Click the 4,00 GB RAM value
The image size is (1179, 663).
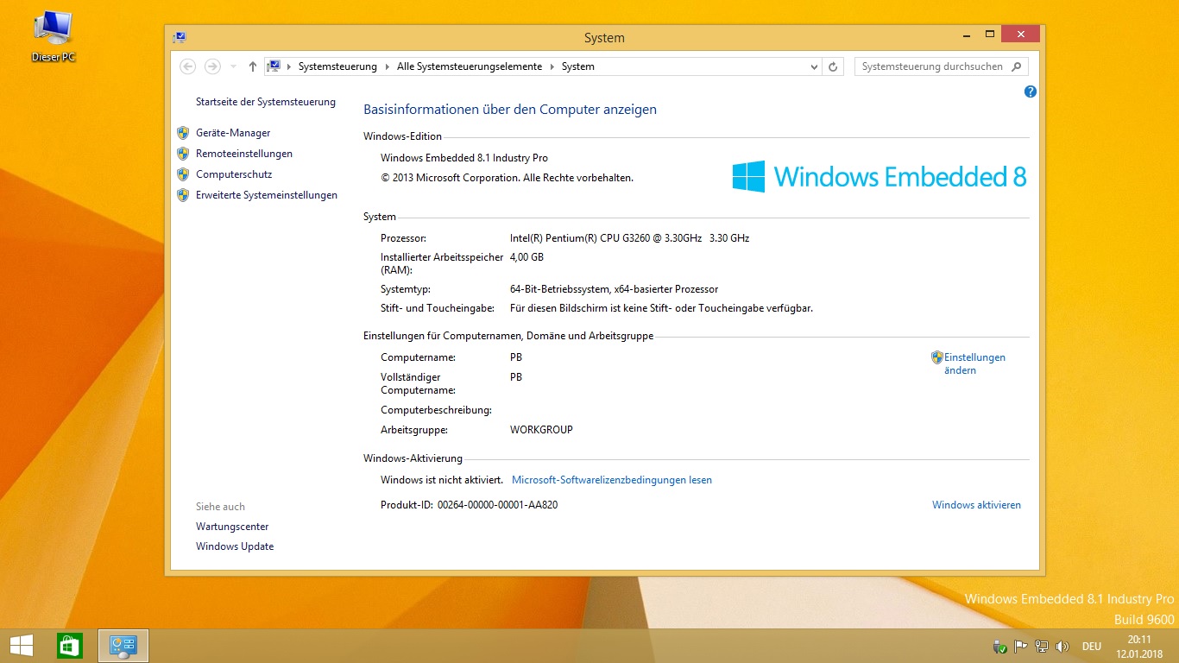click(526, 257)
